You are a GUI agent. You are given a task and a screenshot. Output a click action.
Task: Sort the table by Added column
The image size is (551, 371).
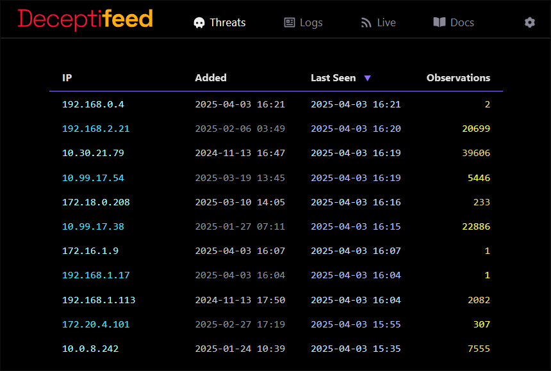(211, 78)
